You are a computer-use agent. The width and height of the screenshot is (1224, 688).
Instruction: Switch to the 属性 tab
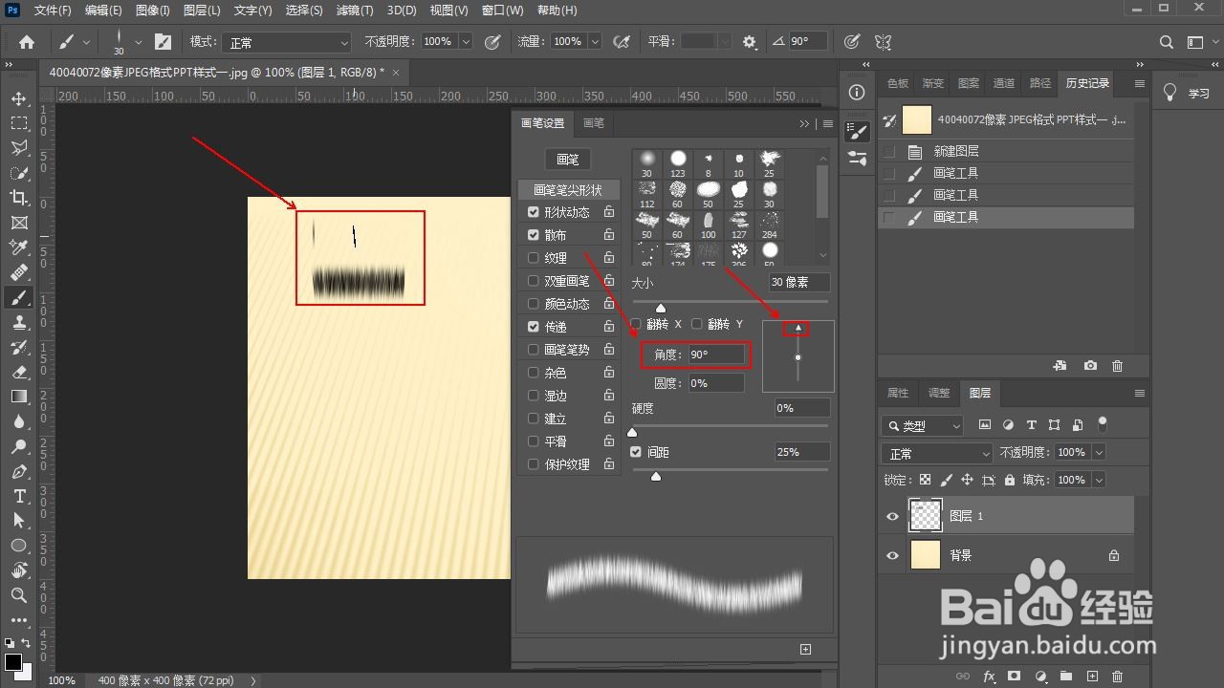(x=898, y=393)
